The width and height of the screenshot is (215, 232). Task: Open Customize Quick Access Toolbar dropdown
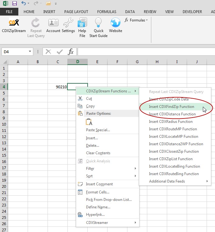pyautogui.click(x=56, y=3)
